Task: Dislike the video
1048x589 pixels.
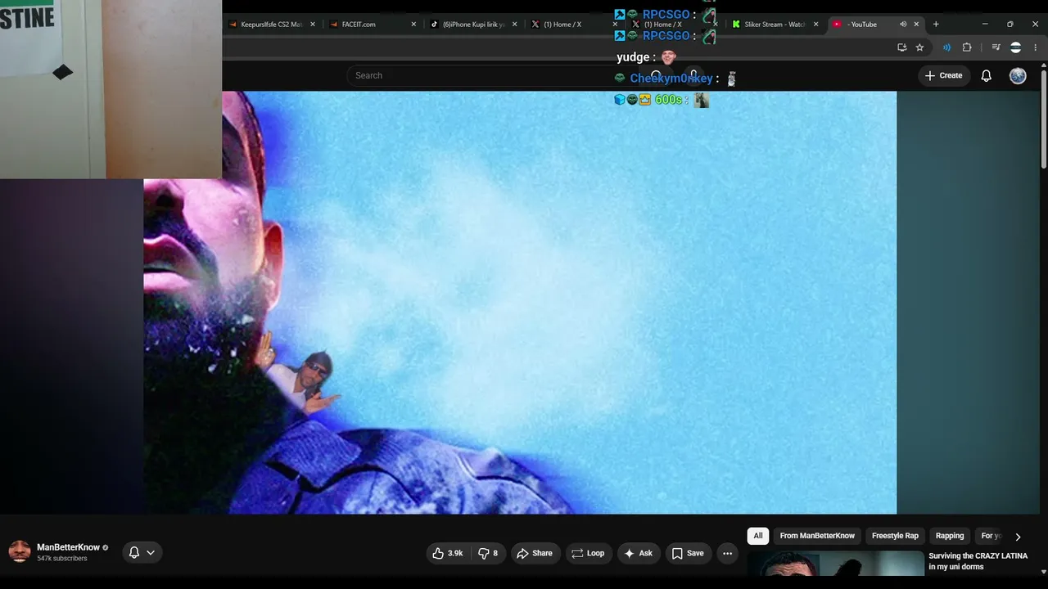Action: 489,553
